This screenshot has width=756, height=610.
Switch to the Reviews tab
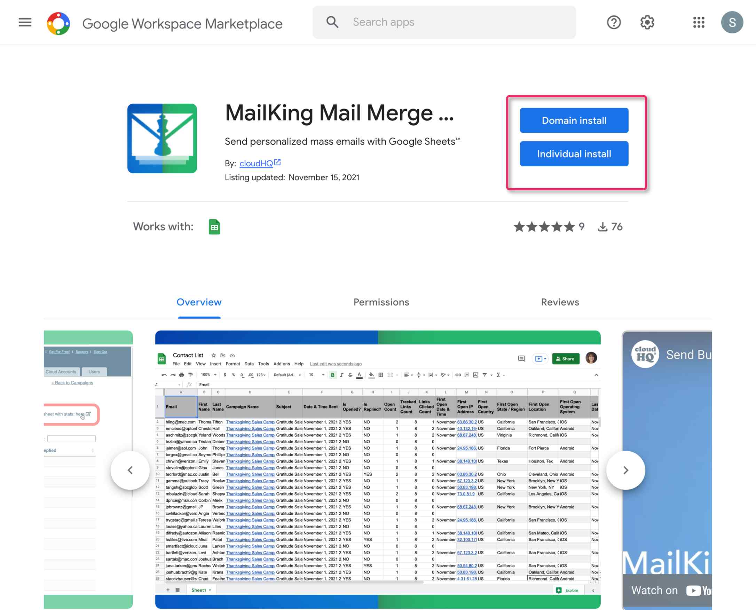pos(560,302)
